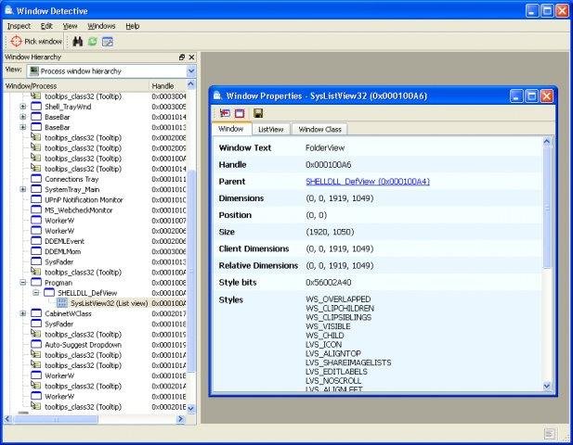Open the Inspect menu
This screenshot has height=445, width=573.
tap(19, 26)
